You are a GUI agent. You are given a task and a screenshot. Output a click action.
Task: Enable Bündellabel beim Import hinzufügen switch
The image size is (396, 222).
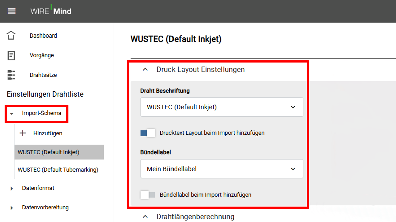tap(148, 195)
